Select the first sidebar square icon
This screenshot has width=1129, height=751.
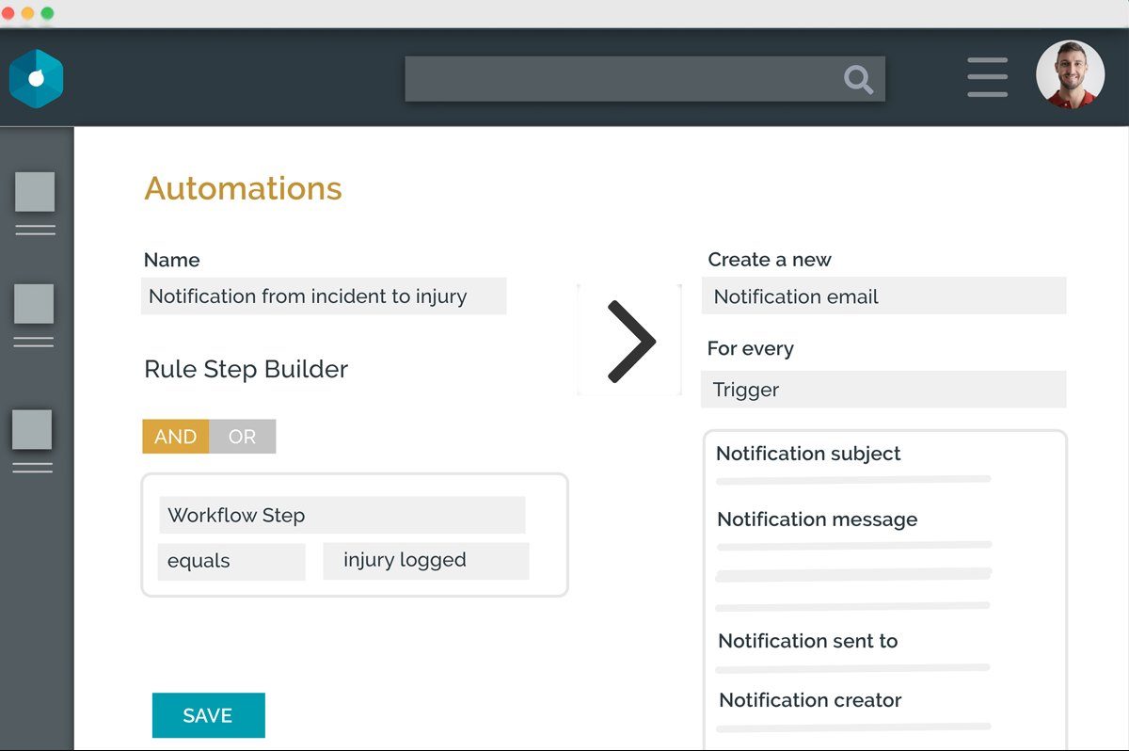click(35, 192)
